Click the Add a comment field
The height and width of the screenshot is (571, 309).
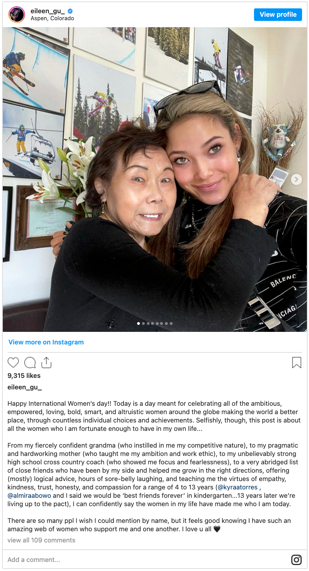pyautogui.click(x=146, y=559)
